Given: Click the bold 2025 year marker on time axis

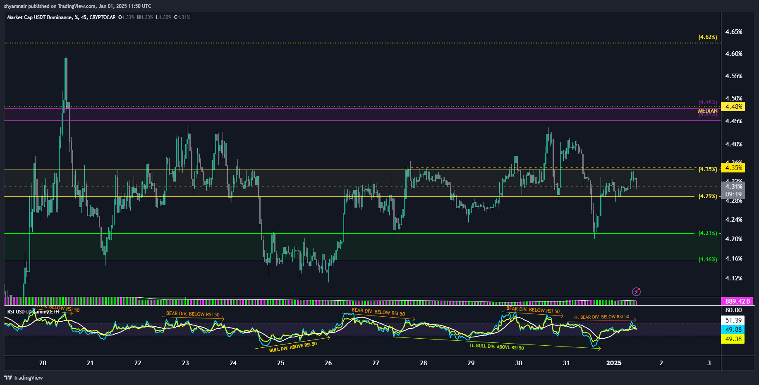Looking at the screenshot, I should [x=614, y=363].
